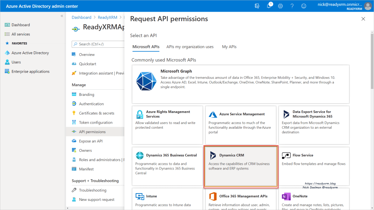Pick Azure Service Management API tile
374x210 pixels.
[240, 125]
